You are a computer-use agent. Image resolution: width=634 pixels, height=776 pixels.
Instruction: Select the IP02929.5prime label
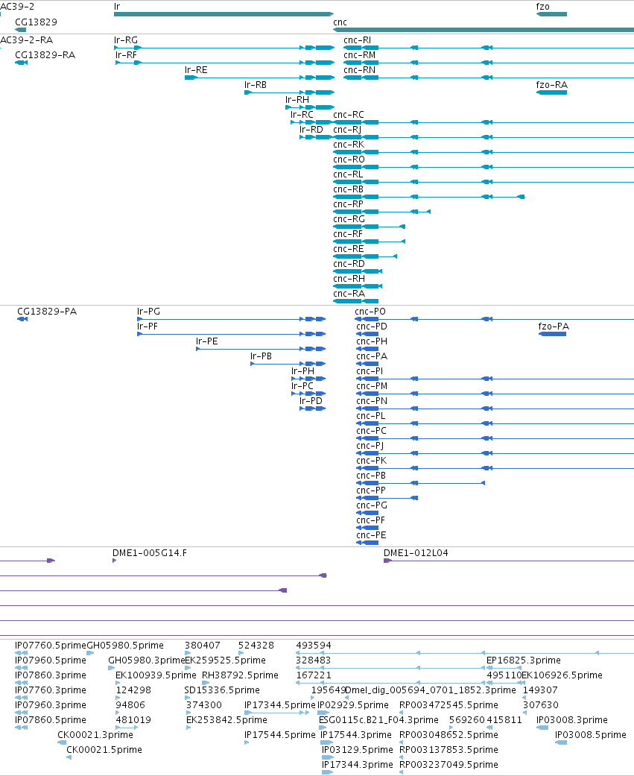pos(352,704)
